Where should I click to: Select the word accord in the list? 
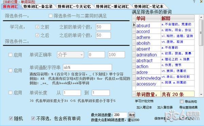coord(148,31)
